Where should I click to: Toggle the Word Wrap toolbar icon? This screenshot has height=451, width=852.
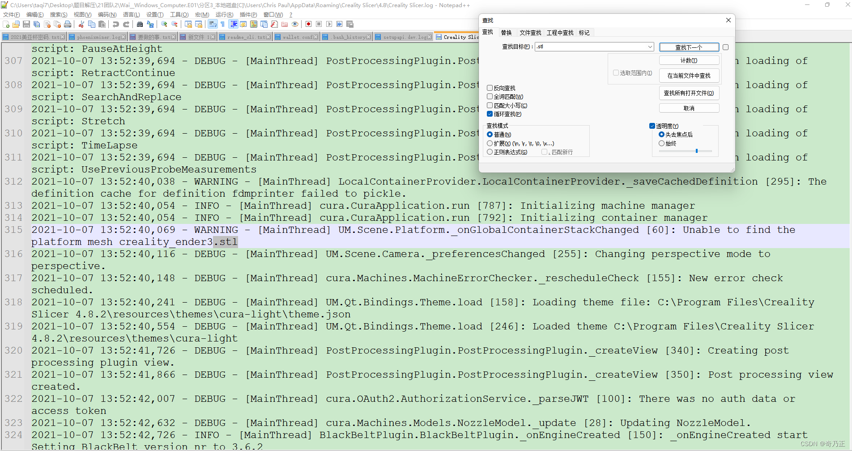pos(213,24)
